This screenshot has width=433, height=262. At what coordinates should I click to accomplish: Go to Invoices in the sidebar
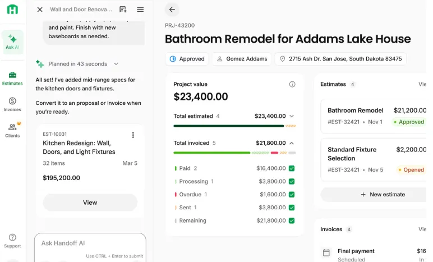click(12, 104)
